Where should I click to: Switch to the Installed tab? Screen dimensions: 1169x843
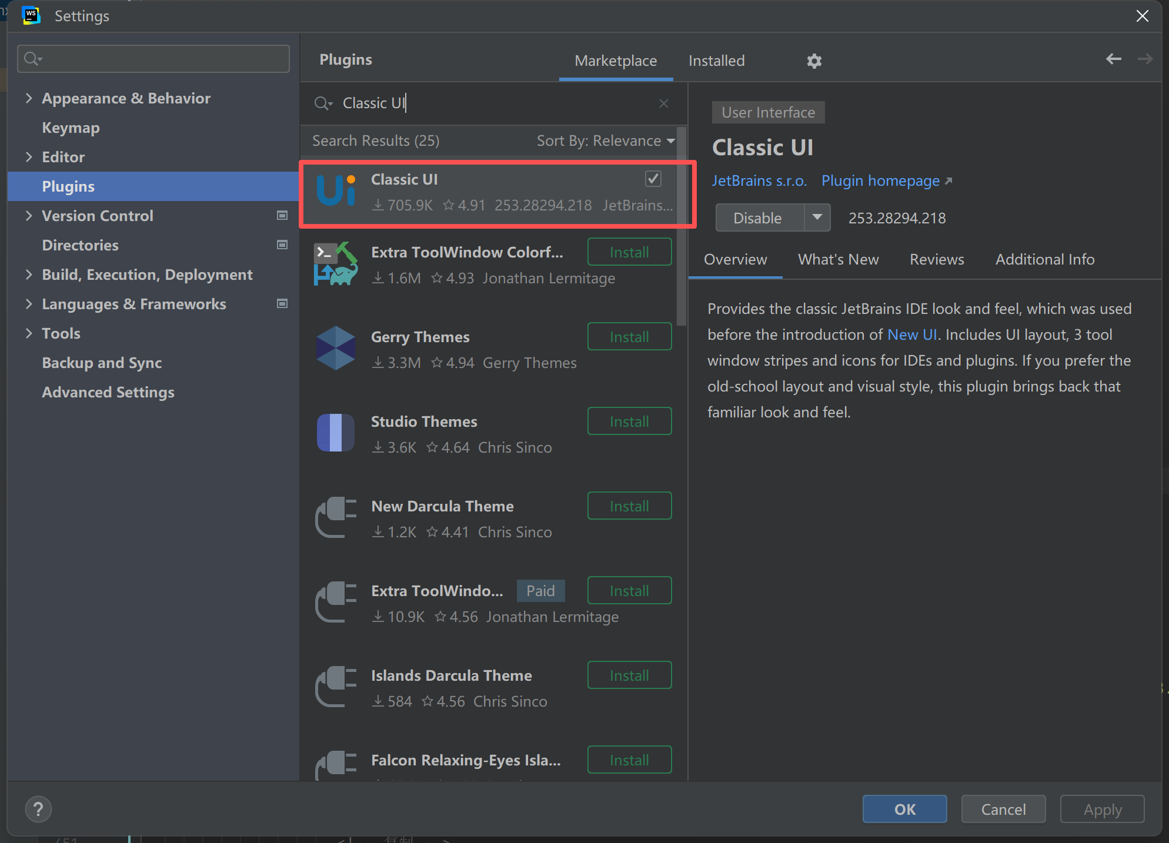[716, 61]
